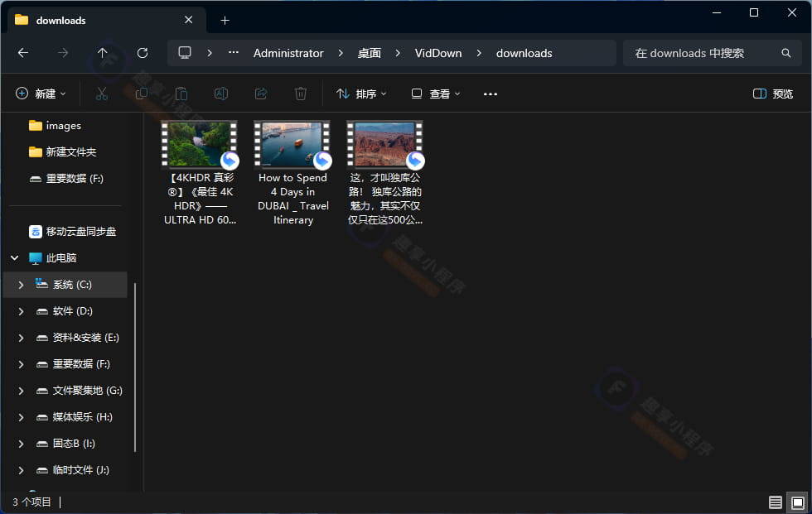Click the 新建 new item button

point(41,94)
